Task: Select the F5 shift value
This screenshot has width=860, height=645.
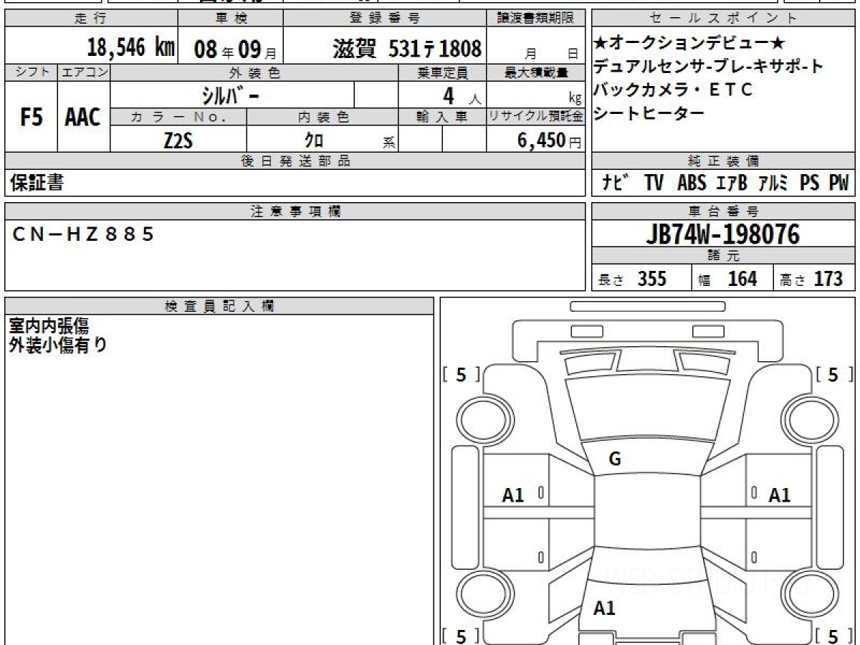Action: tap(31, 118)
